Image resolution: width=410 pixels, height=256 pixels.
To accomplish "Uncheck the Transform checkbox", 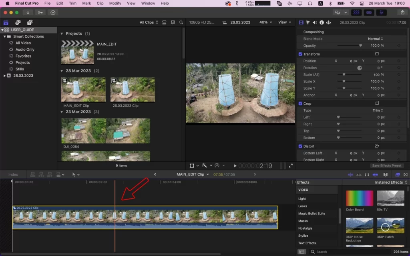I will 300,54.
